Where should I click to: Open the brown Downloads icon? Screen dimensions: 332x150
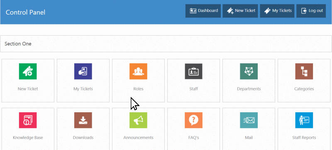(x=83, y=120)
